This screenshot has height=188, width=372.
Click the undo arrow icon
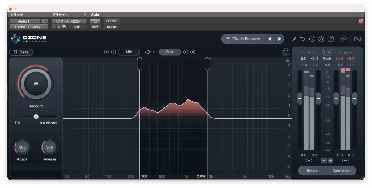pos(303,39)
